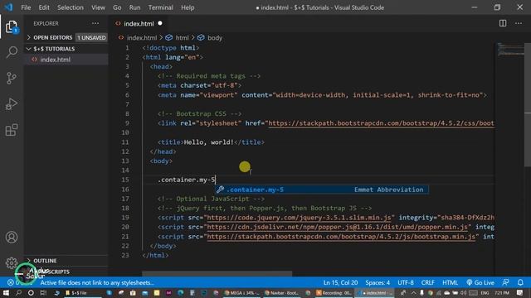Expand the Open Editors section

coord(28,37)
